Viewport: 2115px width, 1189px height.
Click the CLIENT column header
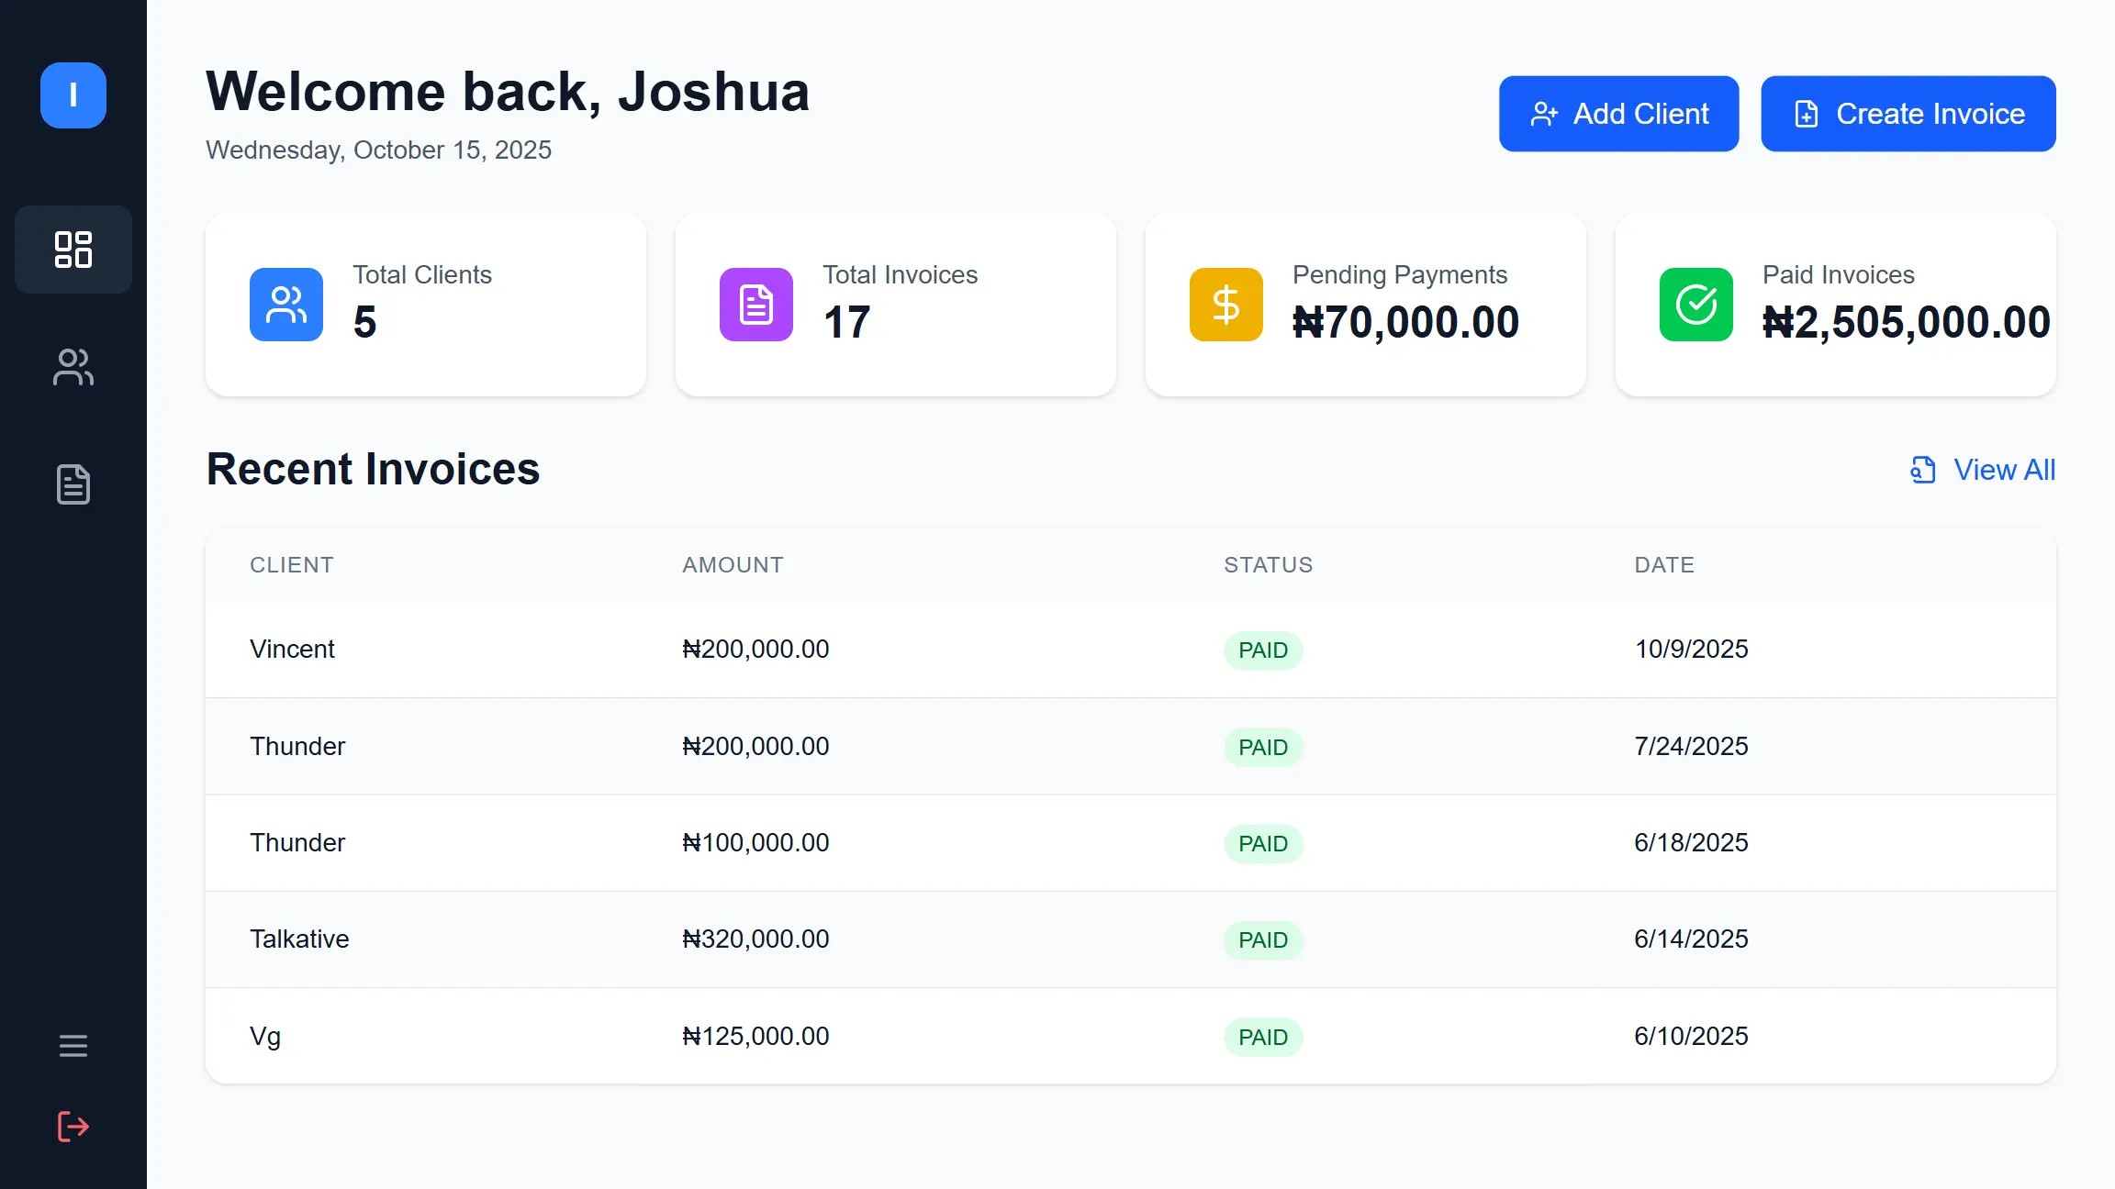point(291,564)
